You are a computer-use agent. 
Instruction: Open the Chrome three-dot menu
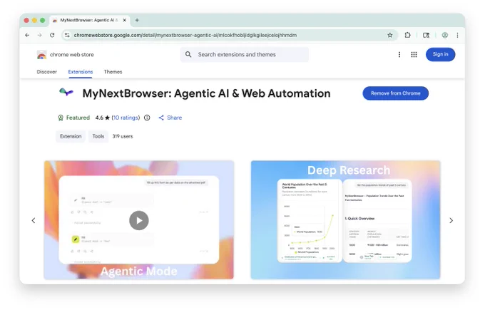[x=457, y=35]
